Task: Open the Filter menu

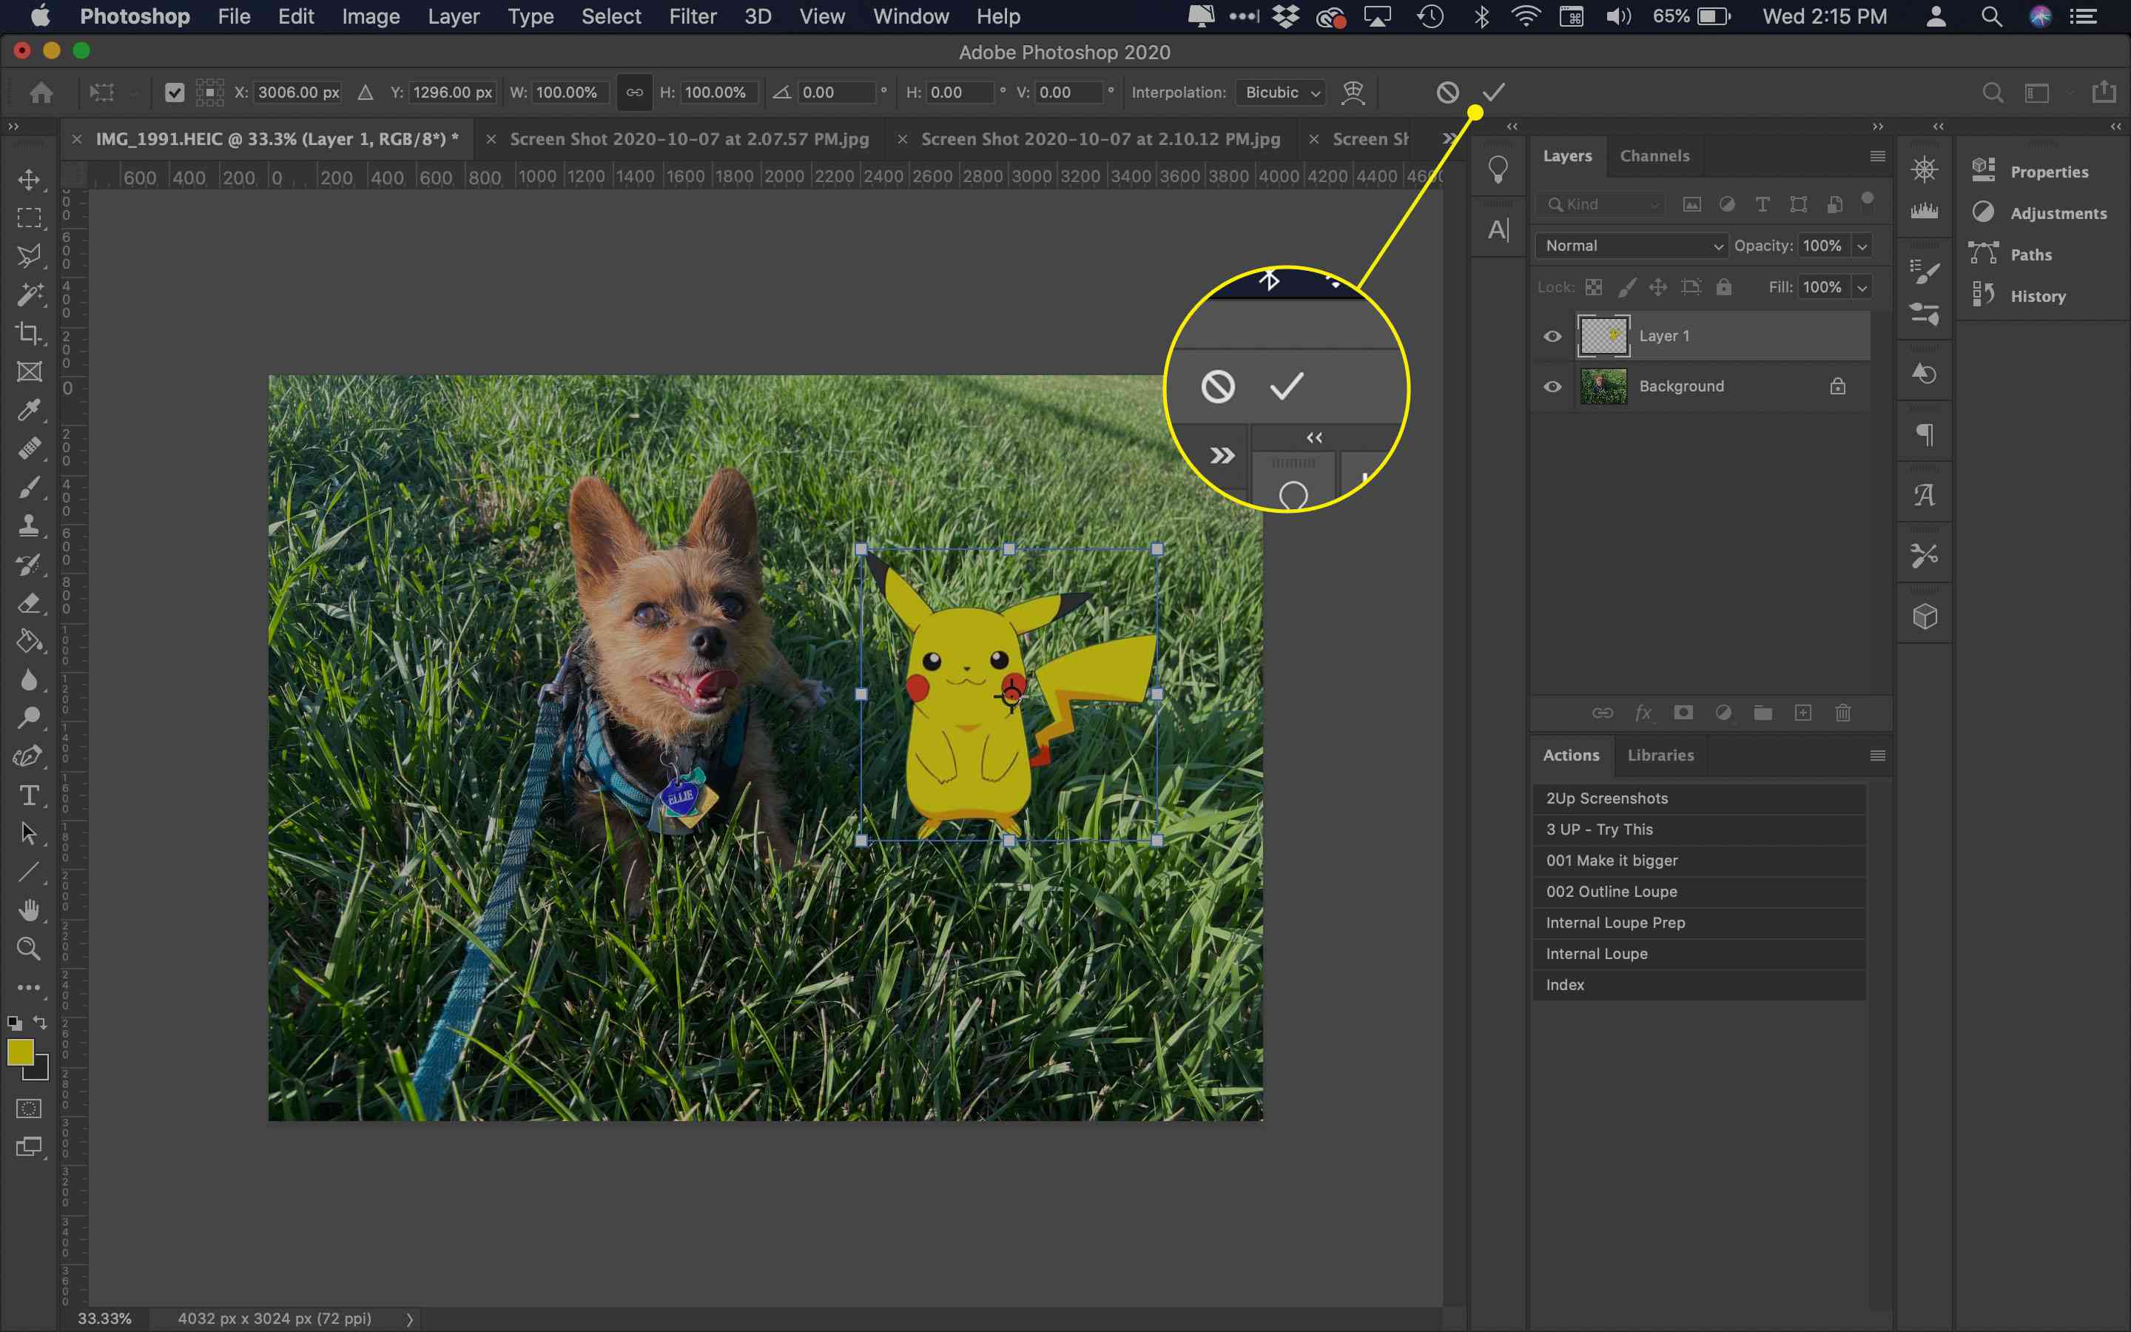Action: tap(692, 16)
